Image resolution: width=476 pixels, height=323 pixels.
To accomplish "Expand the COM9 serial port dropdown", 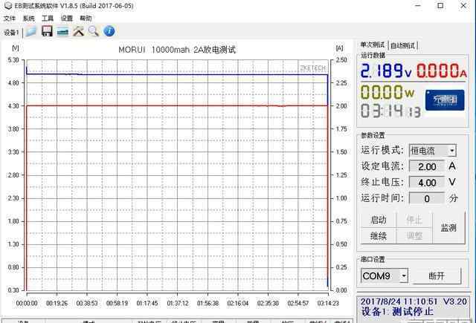I will [x=404, y=275].
